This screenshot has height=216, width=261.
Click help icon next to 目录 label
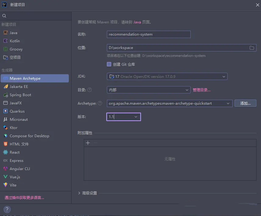pyautogui.click(x=90, y=90)
